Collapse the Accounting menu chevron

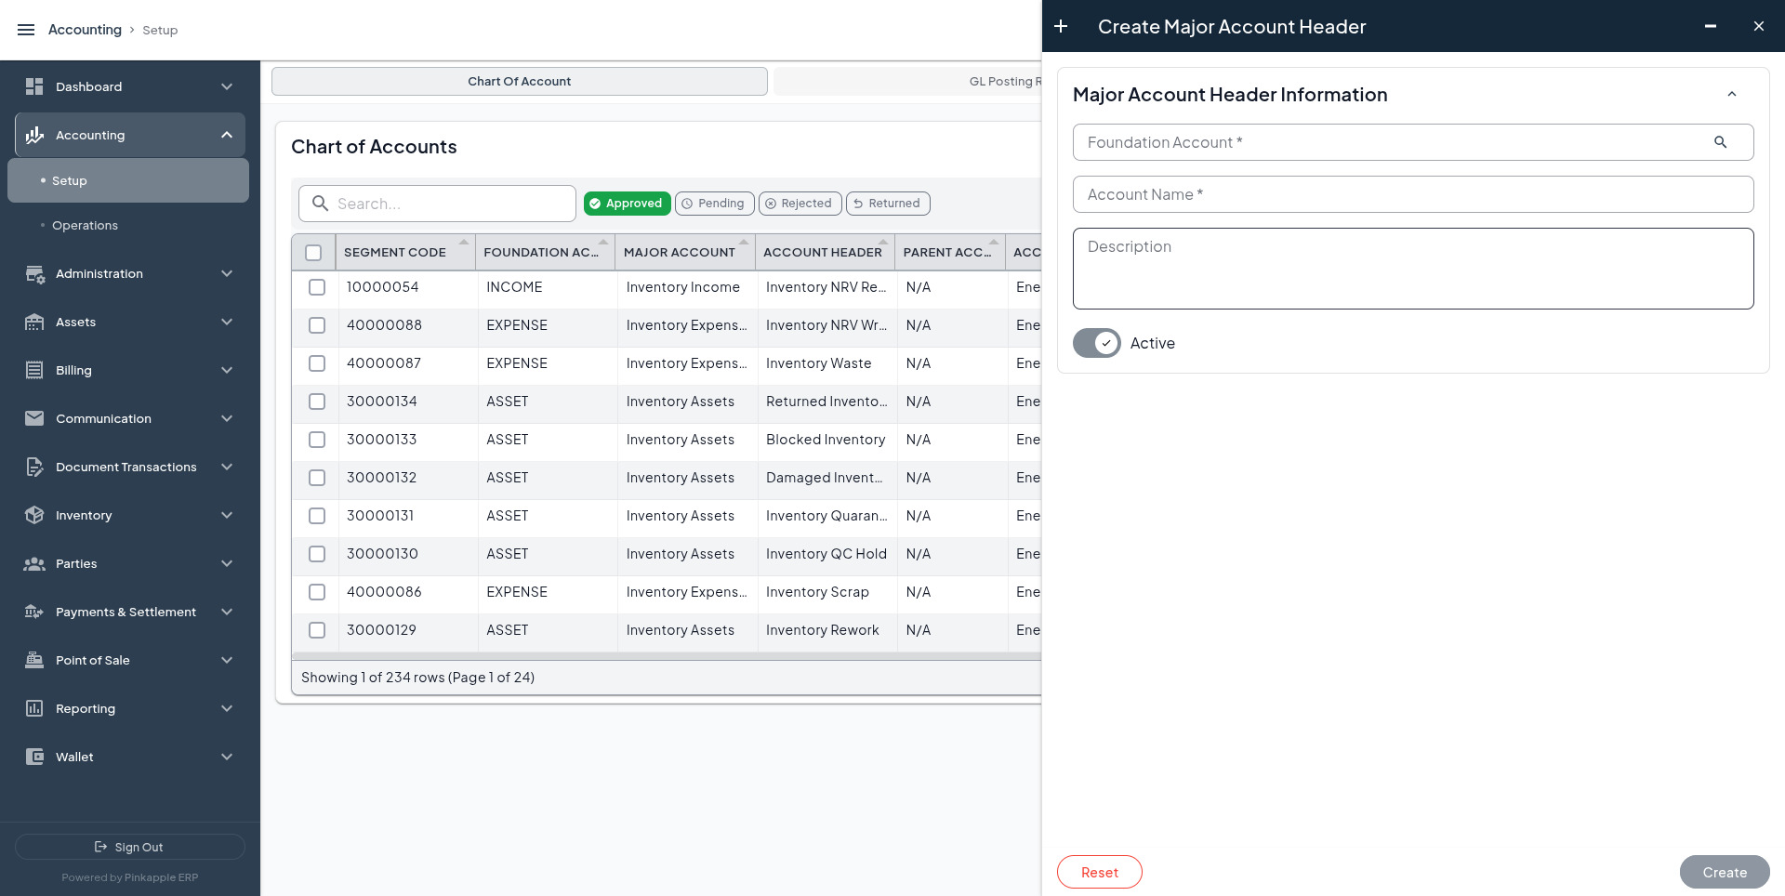pyautogui.click(x=227, y=135)
